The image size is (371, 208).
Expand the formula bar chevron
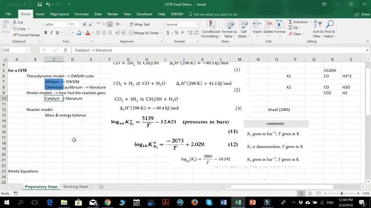pyautogui.click(x=367, y=50)
